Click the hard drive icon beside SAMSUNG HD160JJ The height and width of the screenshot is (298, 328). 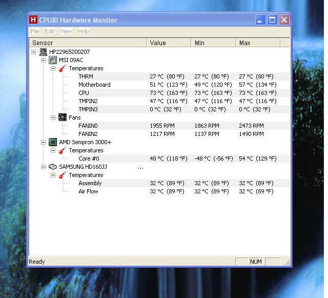(53, 167)
